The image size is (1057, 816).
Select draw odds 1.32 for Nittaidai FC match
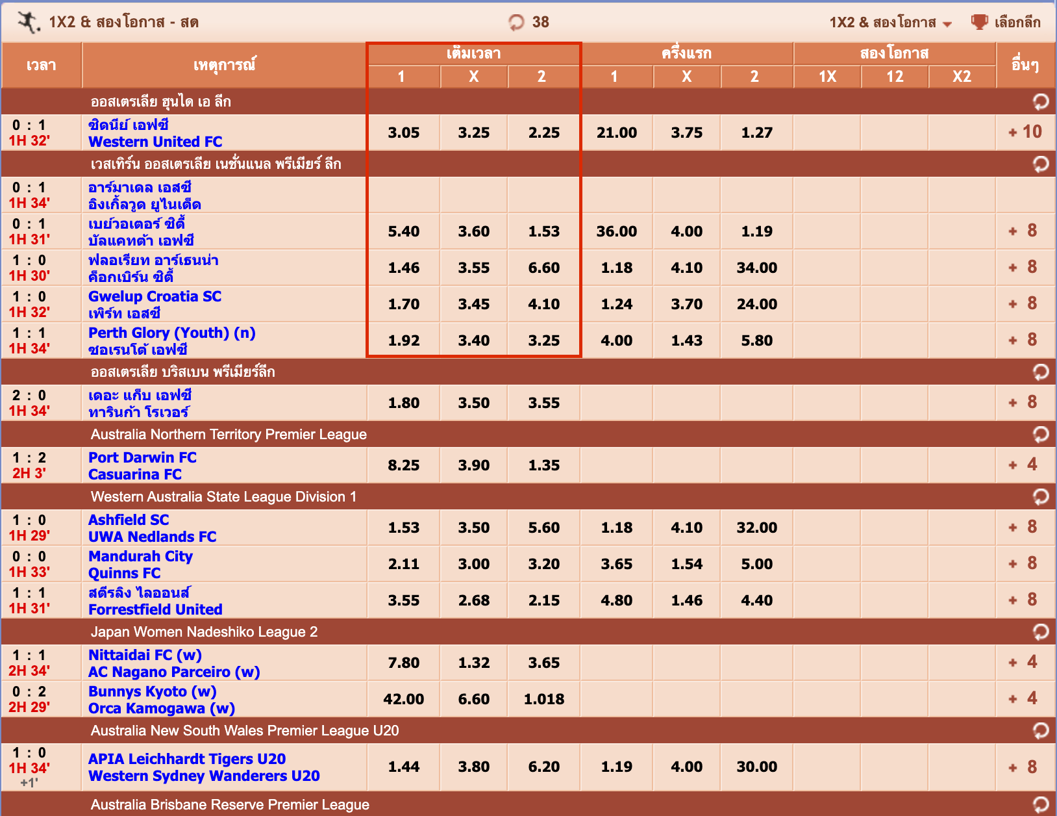coord(473,663)
